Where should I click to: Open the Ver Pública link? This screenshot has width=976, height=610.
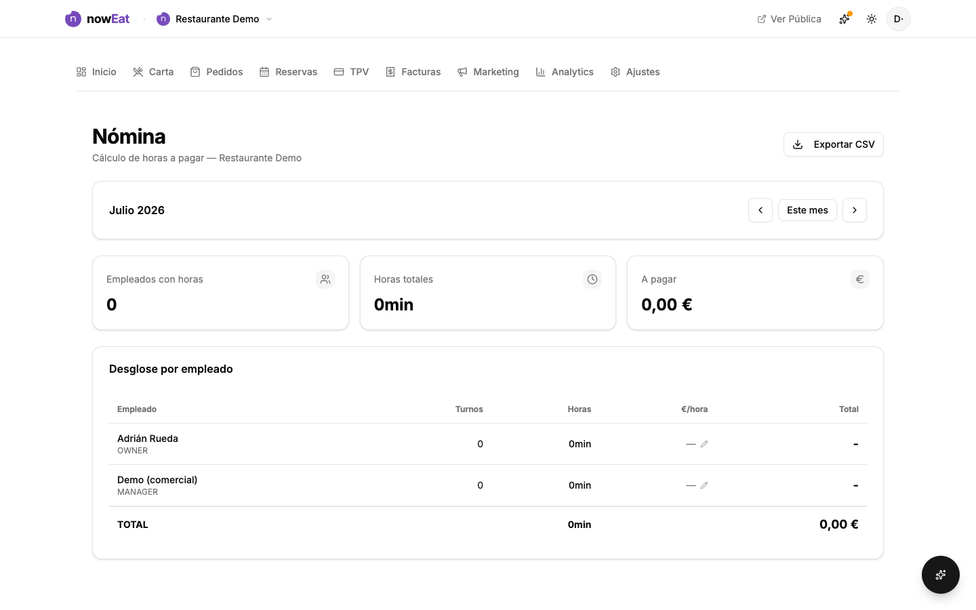789,19
